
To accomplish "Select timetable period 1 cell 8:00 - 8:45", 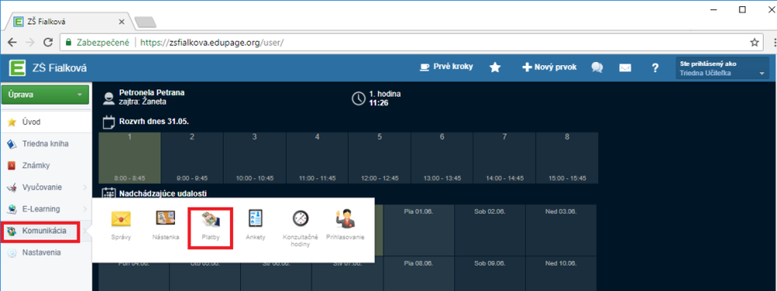I will [x=129, y=158].
